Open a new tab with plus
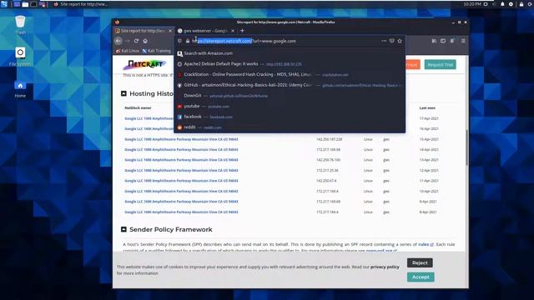Image resolution: width=534 pixels, height=300 pixels. [242, 31]
